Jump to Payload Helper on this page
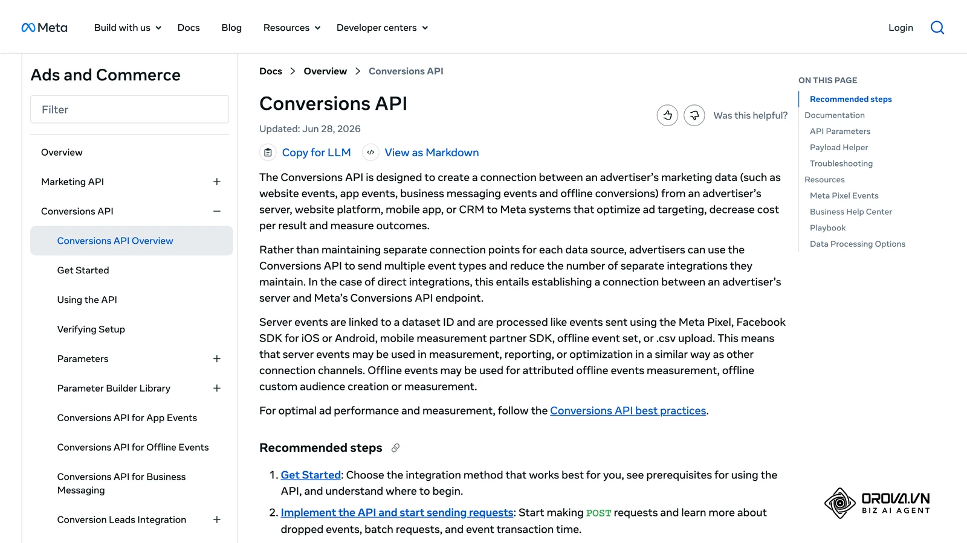This screenshot has width=967, height=543. coord(839,147)
